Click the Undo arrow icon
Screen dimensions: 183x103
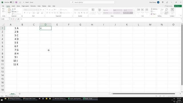tap(3, 9)
